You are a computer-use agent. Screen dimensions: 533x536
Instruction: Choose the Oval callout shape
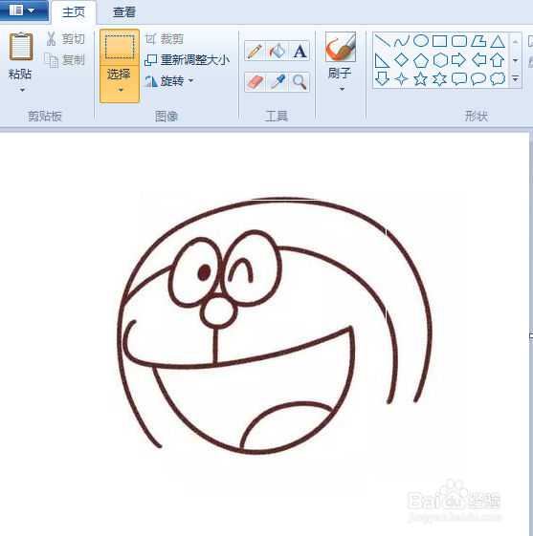[478, 79]
